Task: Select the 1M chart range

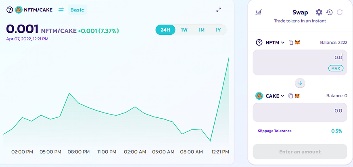Action: tap(201, 30)
